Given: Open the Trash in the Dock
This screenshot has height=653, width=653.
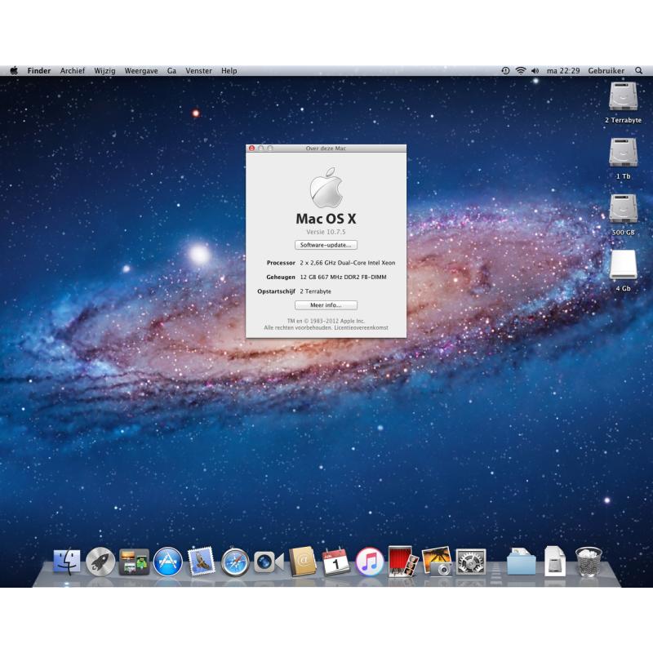Looking at the screenshot, I should coord(589,562).
